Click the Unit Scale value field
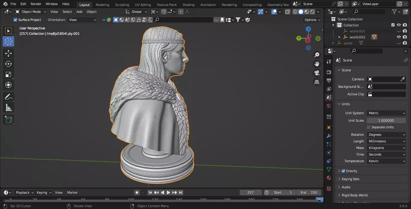This screenshot has height=209, width=411. click(x=386, y=121)
